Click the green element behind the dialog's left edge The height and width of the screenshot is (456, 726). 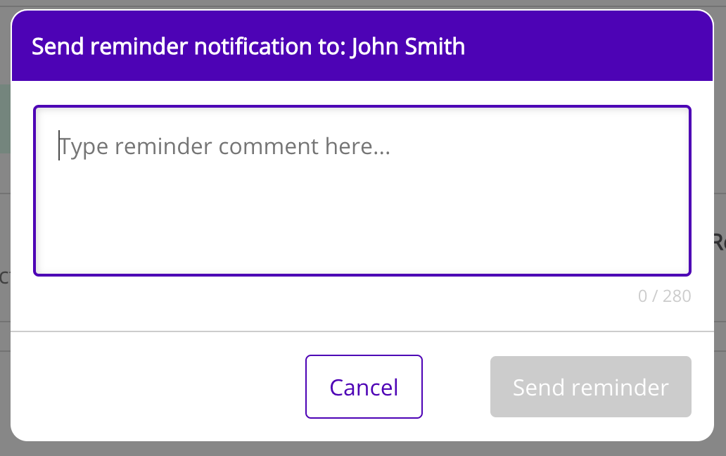pos(5,118)
